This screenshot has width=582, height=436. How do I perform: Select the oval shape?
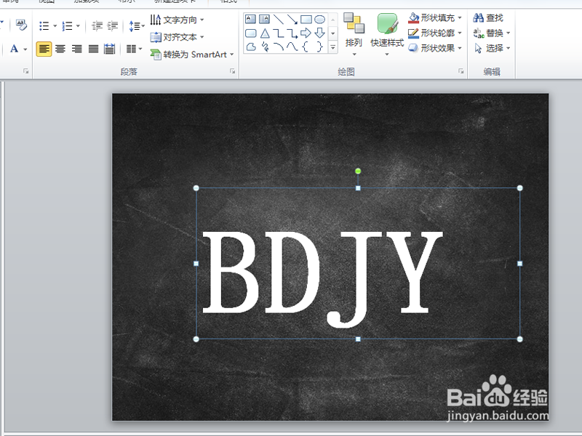click(319, 19)
